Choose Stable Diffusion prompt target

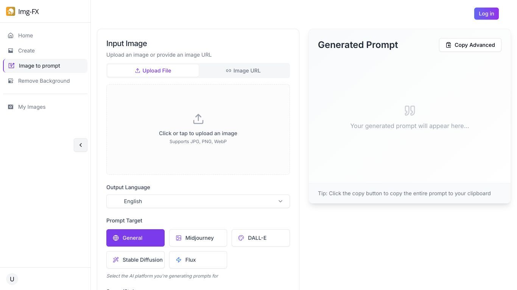click(x=135, y=260)
